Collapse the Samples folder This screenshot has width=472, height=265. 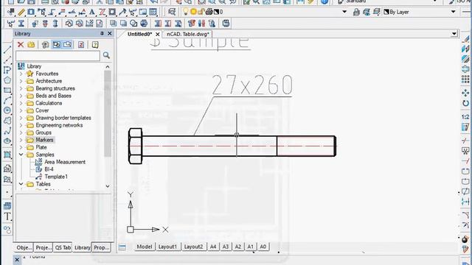coord(21,155)
